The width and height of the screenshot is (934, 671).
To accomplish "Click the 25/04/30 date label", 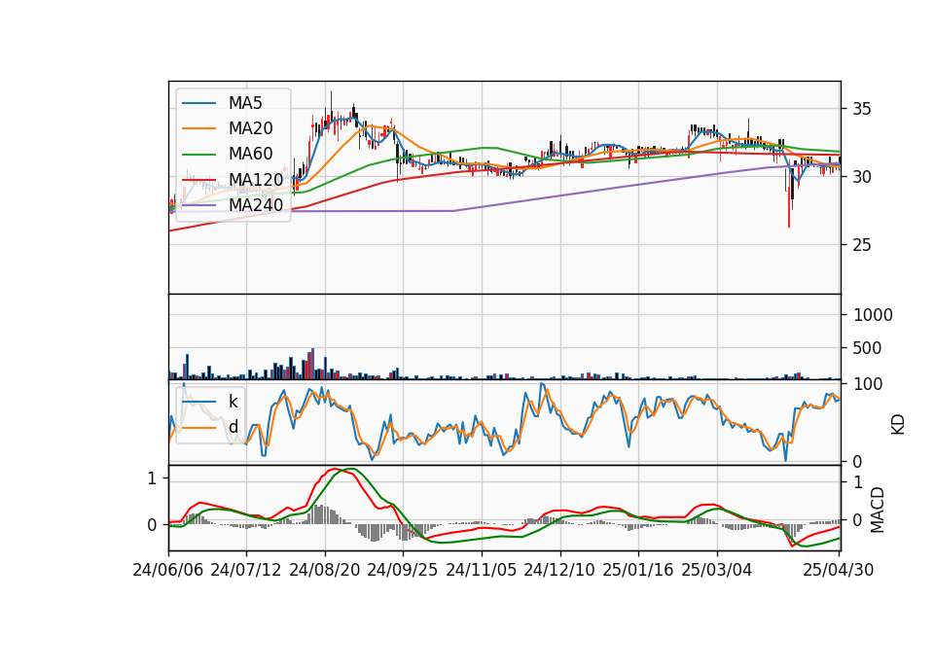I will 839,570.
